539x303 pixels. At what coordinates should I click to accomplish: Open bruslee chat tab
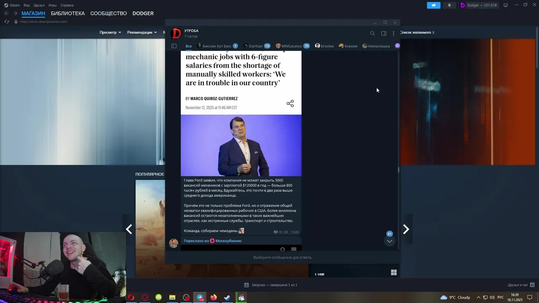click(x=325, y=46)
